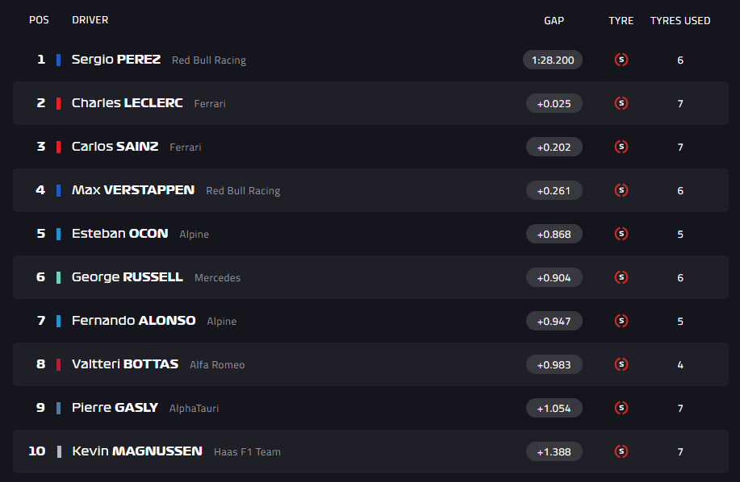Open Fernando Alonso's driver name link
The width and height of the screenshot is (740, 482).
[134, 321]
